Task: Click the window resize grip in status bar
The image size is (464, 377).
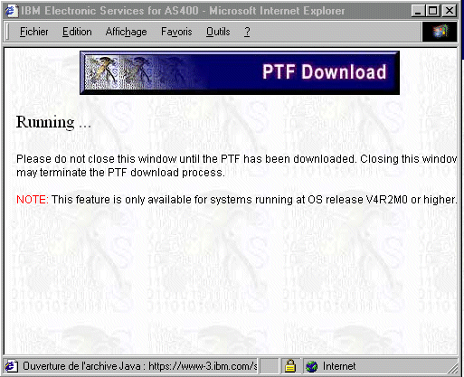Action: [x=452, y=368]
